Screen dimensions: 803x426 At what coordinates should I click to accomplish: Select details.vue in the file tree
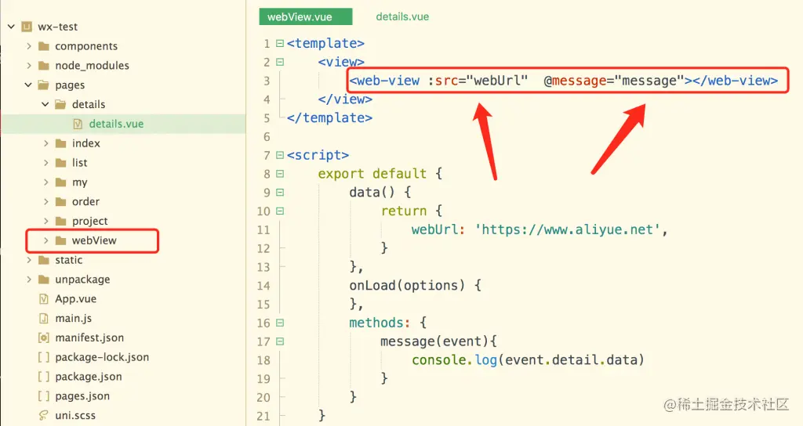pyautogui.click(x=116, y=124)
